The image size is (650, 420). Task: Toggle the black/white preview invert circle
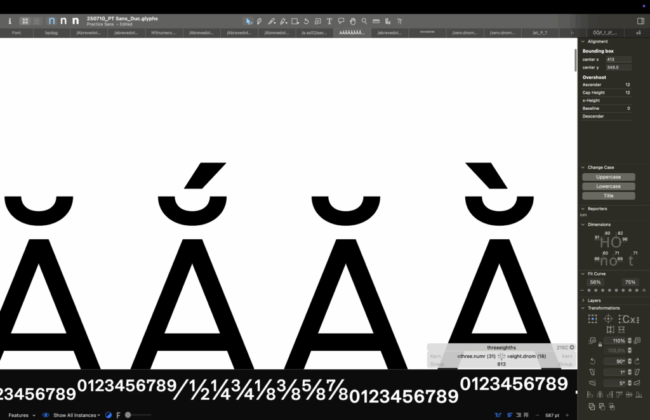[108, 415]
